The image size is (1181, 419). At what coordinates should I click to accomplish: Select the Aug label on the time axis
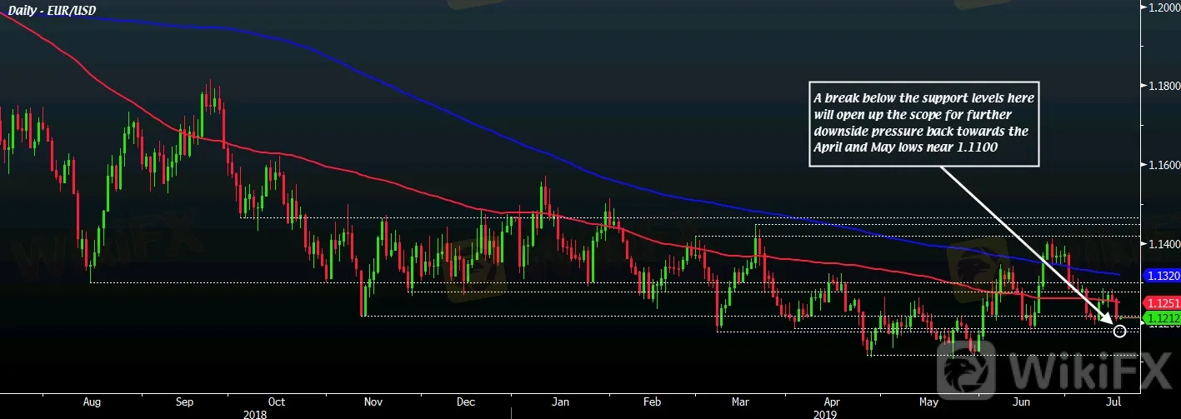tap(93, 401)
